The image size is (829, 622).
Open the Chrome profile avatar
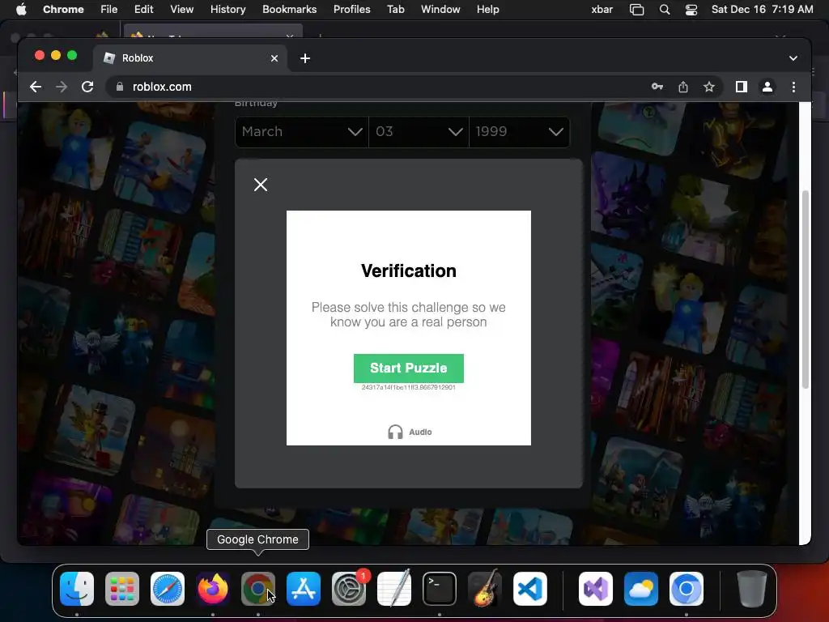767,87
